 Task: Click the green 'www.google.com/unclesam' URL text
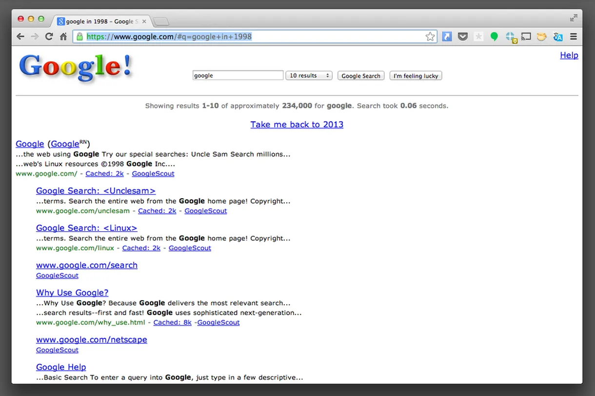click(x=83, y=211)
